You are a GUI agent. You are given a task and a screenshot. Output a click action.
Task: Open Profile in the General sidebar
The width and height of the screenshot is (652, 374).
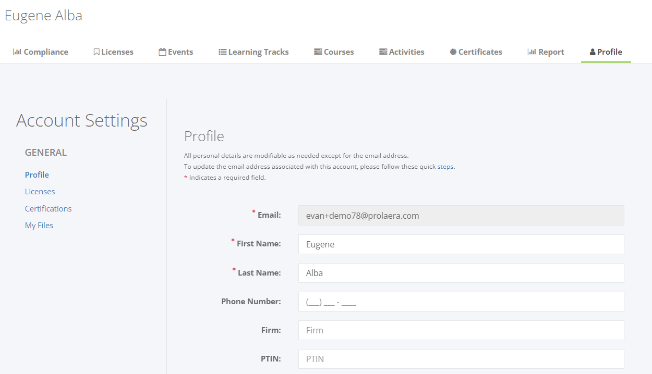click(37, 174)
